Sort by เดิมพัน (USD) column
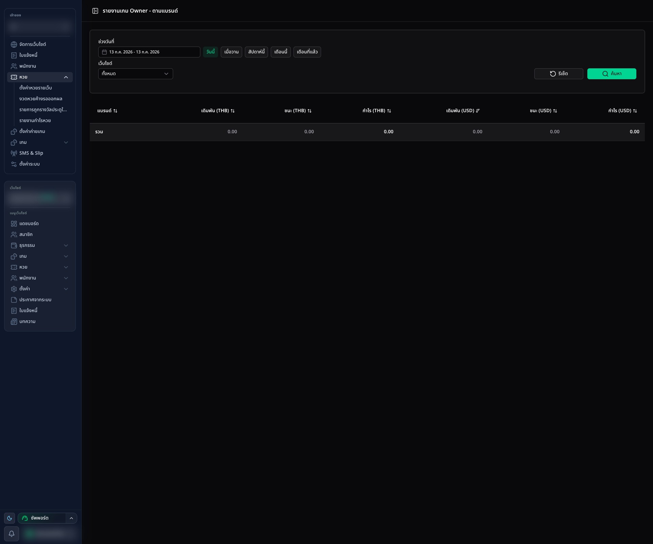The width and height of the screenshot is (653, 544). click(x=463, y=111)
